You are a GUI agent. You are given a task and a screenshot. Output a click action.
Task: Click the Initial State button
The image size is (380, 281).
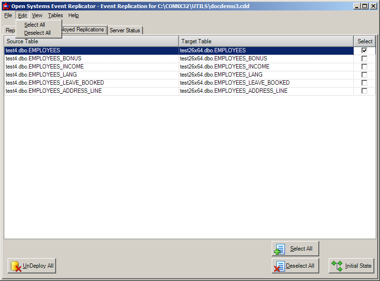[351, 266]
